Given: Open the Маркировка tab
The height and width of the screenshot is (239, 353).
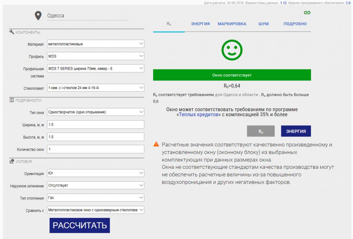Looking at the screenshot, I should pyautogui.click(x=232, y=24).
